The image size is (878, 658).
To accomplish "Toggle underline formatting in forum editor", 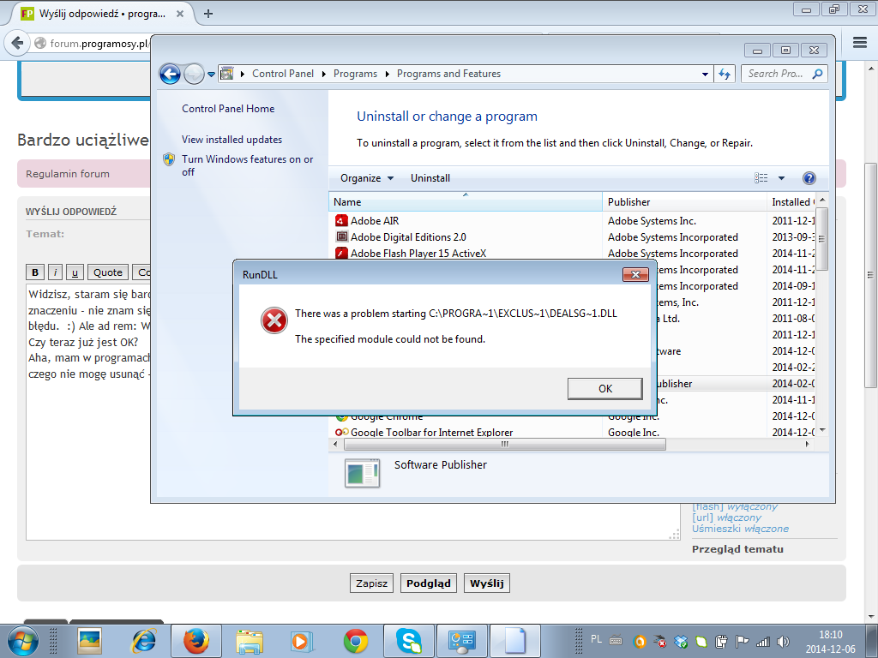I will click(x=75, y=272).
